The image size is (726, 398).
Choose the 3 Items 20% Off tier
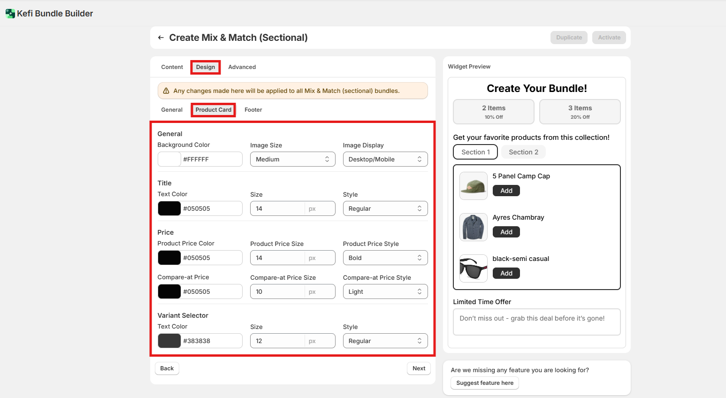(580, 112)
